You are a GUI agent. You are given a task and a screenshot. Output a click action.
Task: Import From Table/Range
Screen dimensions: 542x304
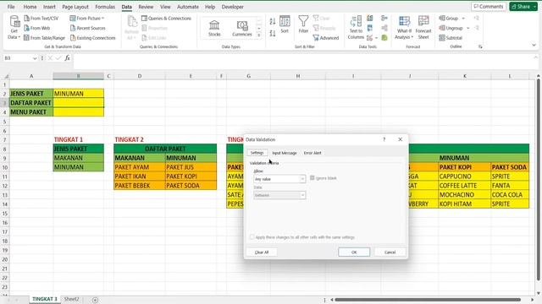pos(44,37)
